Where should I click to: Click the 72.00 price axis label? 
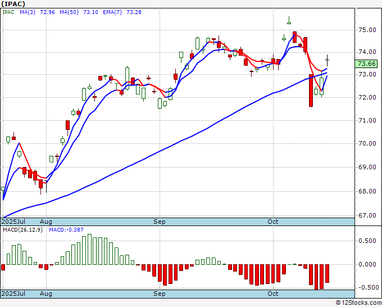pyautogui.click(x=367, y=97)
